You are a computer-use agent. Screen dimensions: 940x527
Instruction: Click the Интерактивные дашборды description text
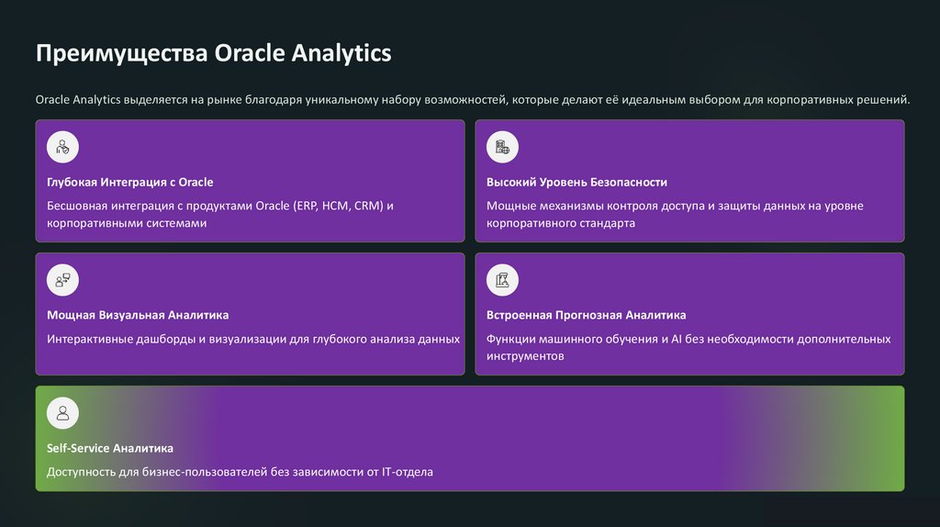coord(253,339)
